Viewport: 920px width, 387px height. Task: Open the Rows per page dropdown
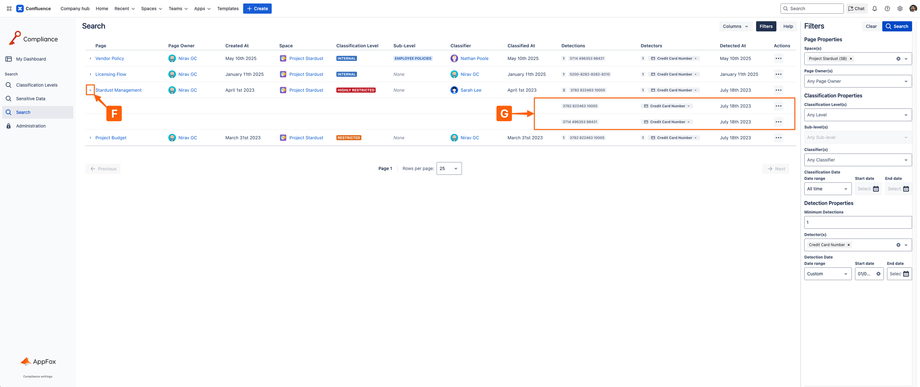point(449,168)
